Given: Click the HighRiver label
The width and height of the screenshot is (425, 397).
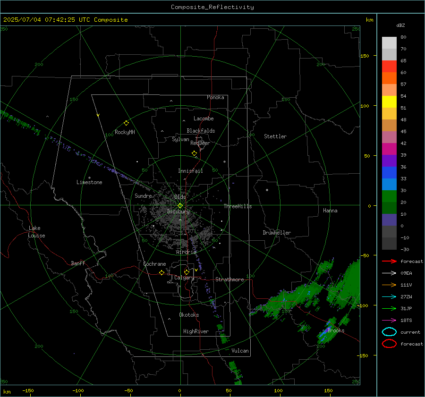Looking at the screenshot, I should click(x=196, y=331).
